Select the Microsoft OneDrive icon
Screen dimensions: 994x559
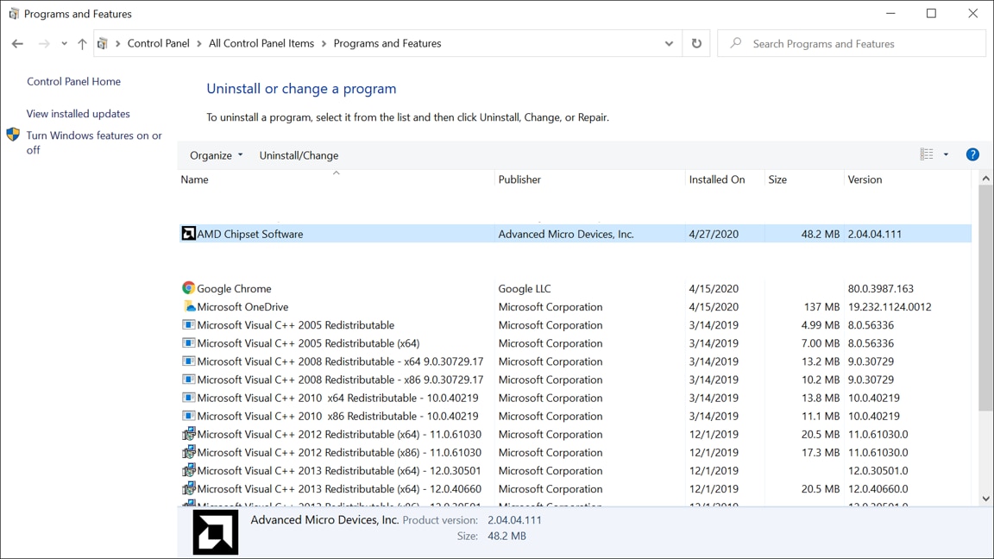pos(188,307)
